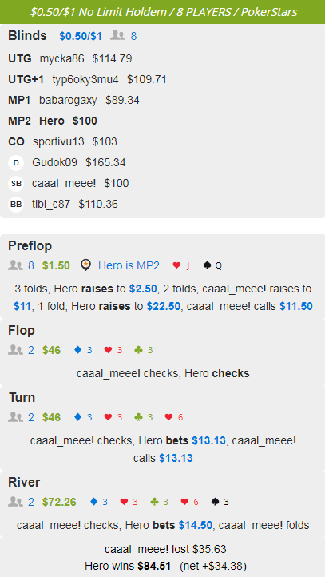Select player name mycka86

click(61, 58)
